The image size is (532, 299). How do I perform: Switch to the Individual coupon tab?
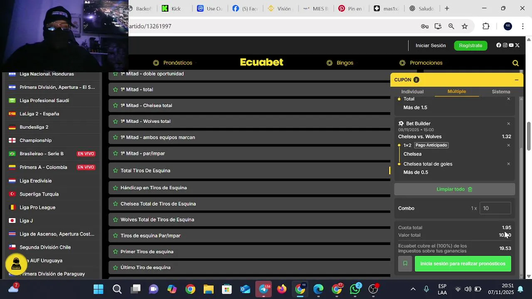click(x=412, y=92)
